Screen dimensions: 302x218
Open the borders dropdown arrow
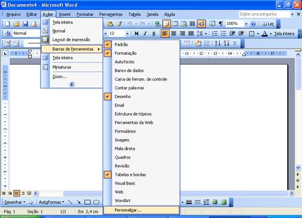click(258, 34)
